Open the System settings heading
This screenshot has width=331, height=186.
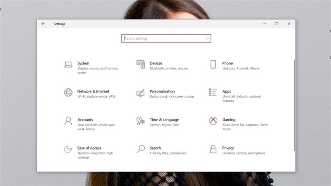coord(83,63)
